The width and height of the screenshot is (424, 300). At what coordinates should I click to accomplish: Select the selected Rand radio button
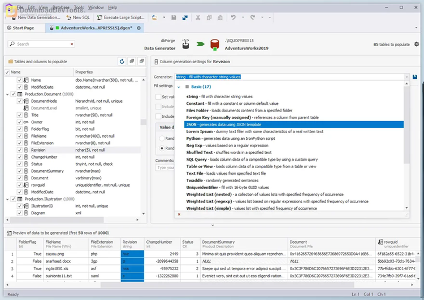pos(162,148)
